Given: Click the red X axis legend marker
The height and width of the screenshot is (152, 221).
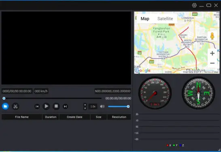Looking at the screenshot, I should 168,145.
